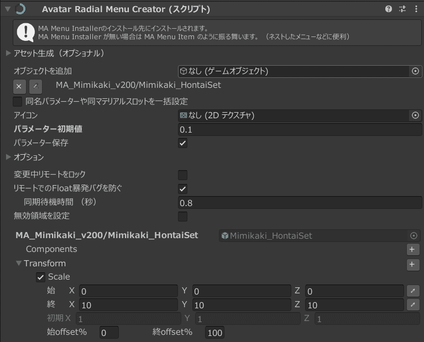
Task: Enable 無効領域を設定 checkbox
Action: coord(183,217)
